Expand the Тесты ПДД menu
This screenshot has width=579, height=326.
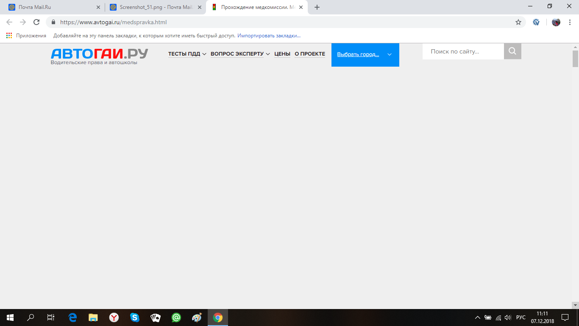(187, 54)
